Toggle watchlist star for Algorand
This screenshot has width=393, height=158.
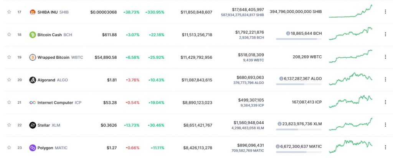pos(9,80)
